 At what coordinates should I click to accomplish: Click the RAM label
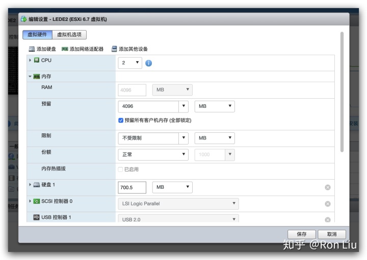(x=46, y=88)
